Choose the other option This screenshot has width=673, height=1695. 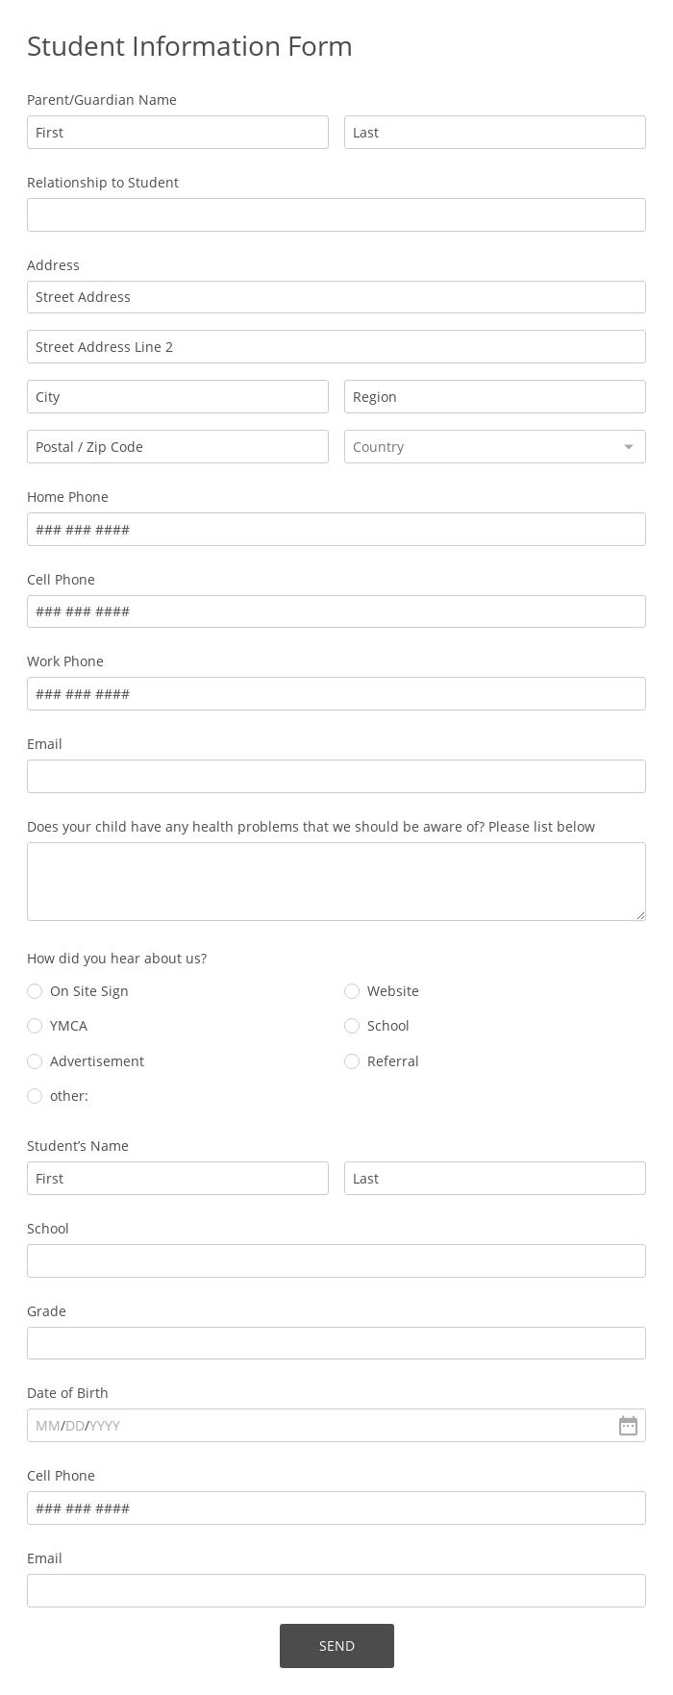click(x=35, y=1096)
